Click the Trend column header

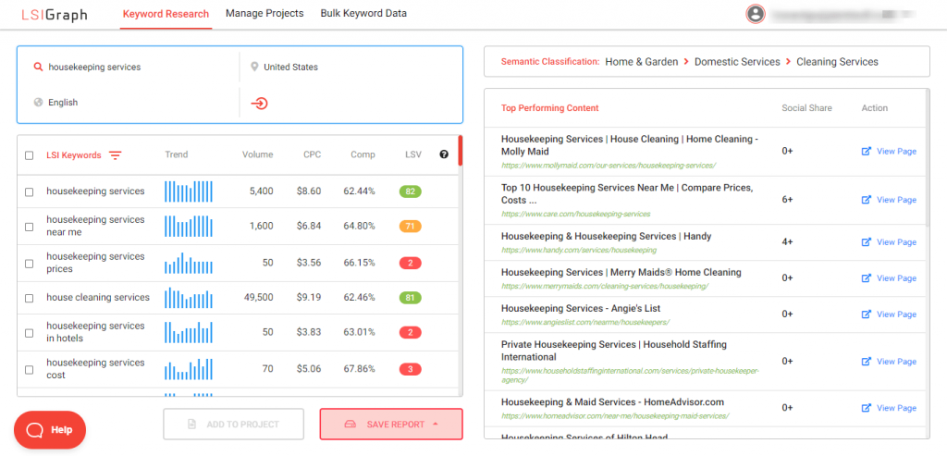pos(177,154)
